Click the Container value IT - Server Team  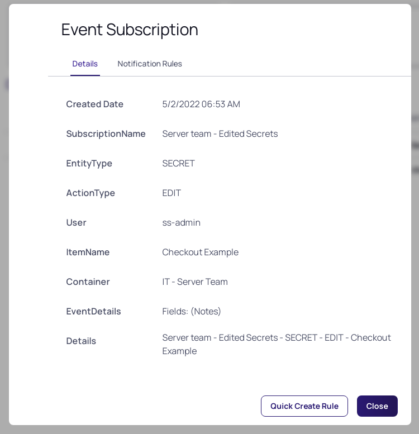point(195,282)
